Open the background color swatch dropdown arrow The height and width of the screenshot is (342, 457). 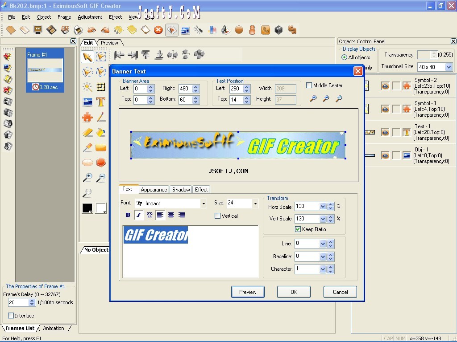tap(104, 212)
